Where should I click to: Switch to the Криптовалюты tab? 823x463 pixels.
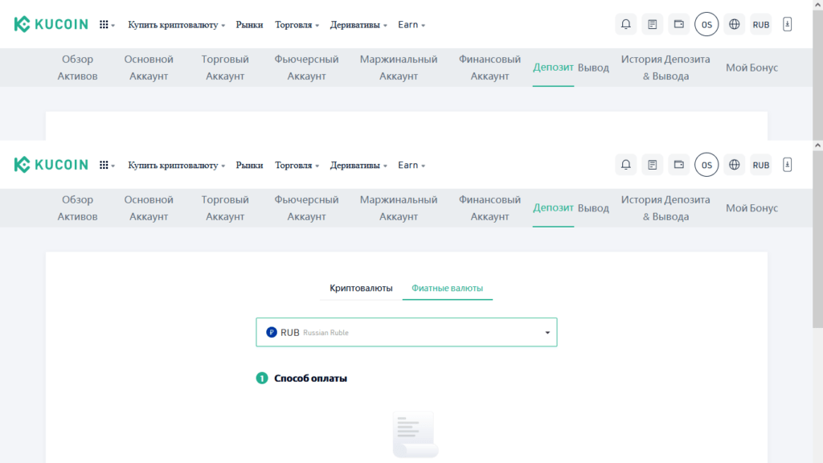(x=361, y=288)
